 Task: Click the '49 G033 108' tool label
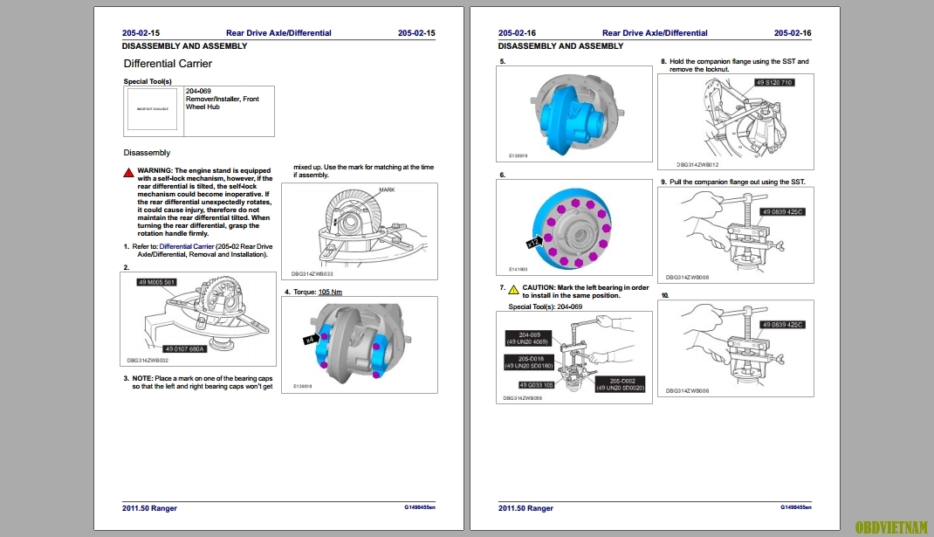pyautogui.click(x=536, y=385)
